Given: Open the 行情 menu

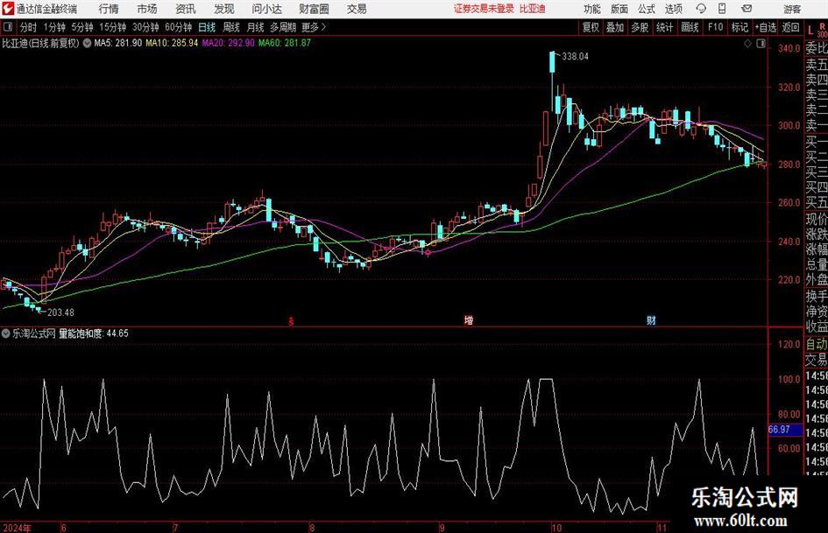Looking at the screenshot, I should pos(109,9).
